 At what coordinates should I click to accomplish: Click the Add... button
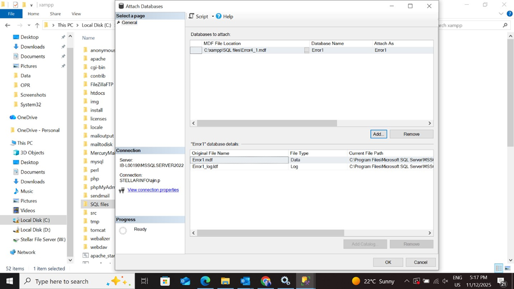[x=378, y=134]
